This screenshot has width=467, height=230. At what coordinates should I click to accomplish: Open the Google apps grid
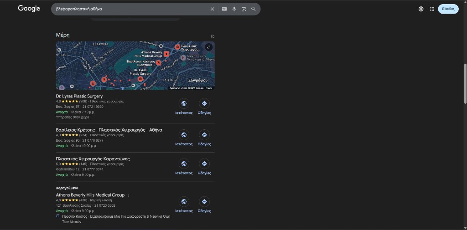[432, 9]
